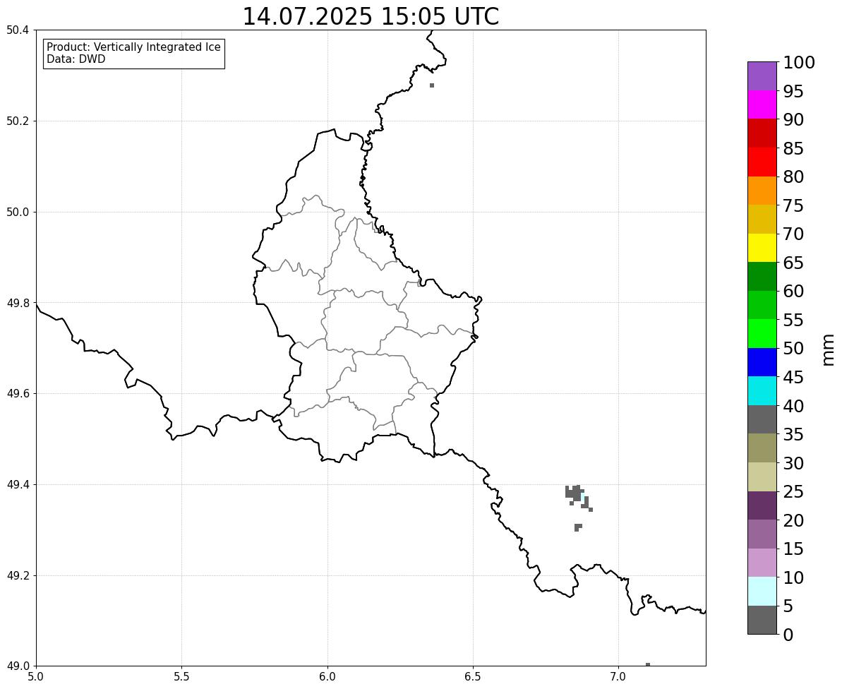Click the orange 75-80 colorbar segment
Screen dimensions: 842x689
[762, 191]
